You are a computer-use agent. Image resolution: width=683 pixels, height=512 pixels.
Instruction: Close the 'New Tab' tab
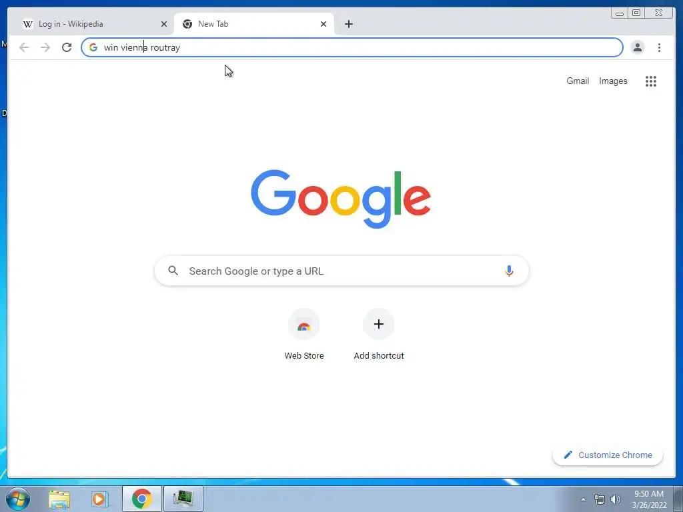coord(323,24)
